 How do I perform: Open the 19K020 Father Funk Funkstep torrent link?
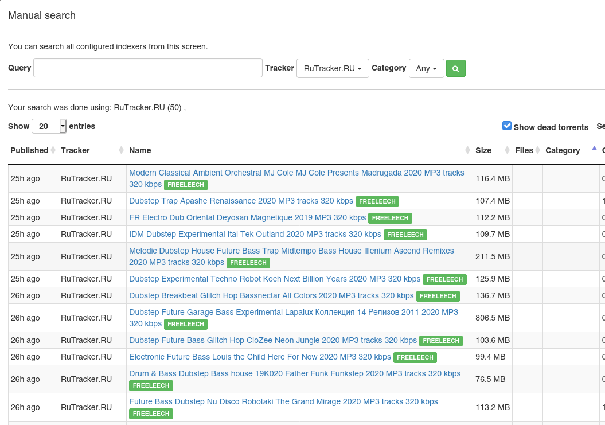pos(294,373)
